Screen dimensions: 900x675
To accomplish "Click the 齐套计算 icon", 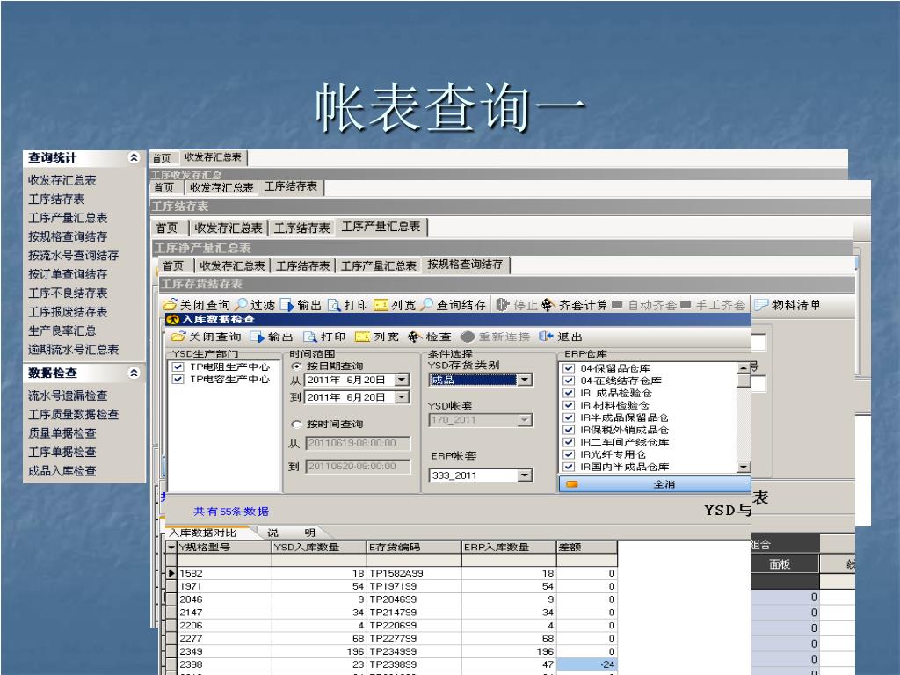I will [x=548, y=305].
